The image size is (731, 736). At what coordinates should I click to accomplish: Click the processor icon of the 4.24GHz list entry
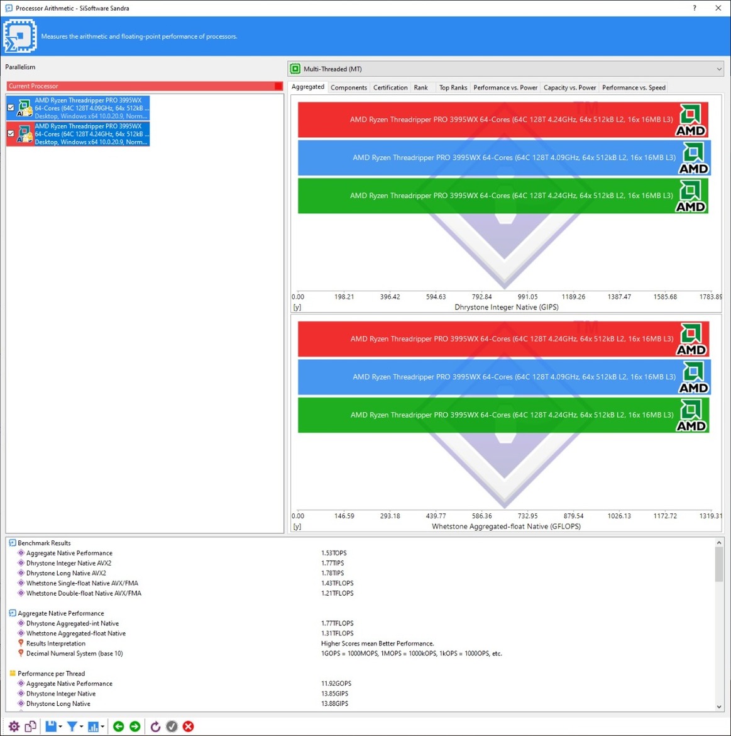pyautogui.click(x=24, y=133)
